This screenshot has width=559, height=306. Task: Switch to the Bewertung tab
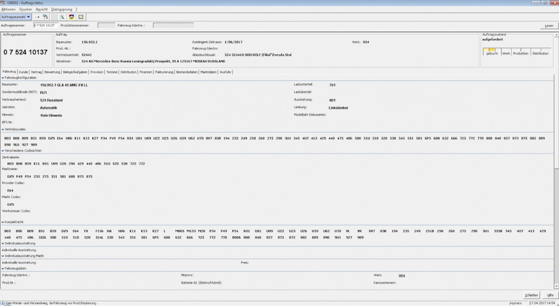point(52,72)
